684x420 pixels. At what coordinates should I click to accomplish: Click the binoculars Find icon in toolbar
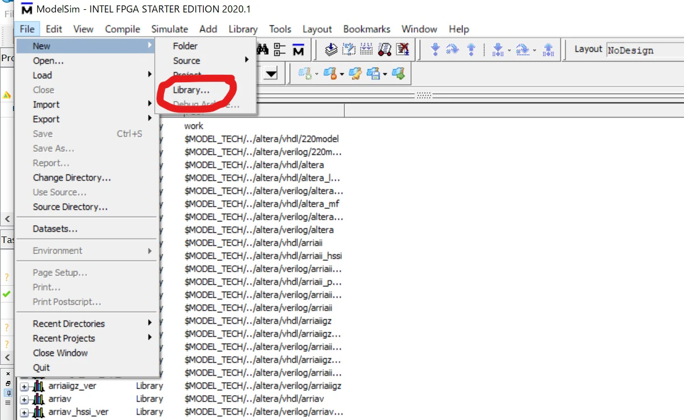[263, 50]
